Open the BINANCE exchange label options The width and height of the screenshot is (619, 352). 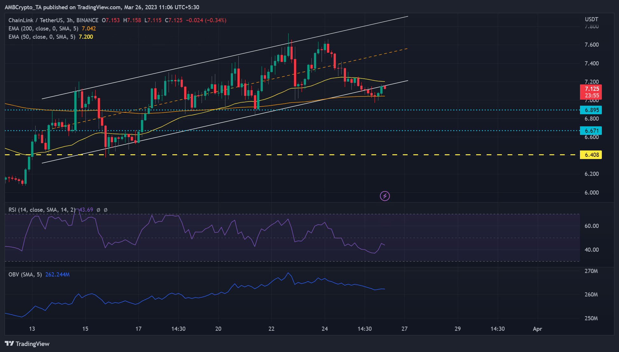click(86, 20)
